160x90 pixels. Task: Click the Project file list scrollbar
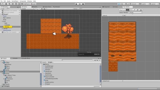point(100,74)
